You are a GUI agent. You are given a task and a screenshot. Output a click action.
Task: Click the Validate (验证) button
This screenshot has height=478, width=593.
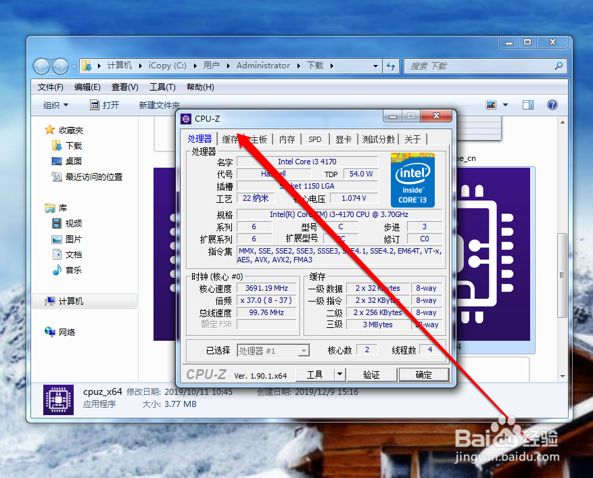(x=371, y=375)
